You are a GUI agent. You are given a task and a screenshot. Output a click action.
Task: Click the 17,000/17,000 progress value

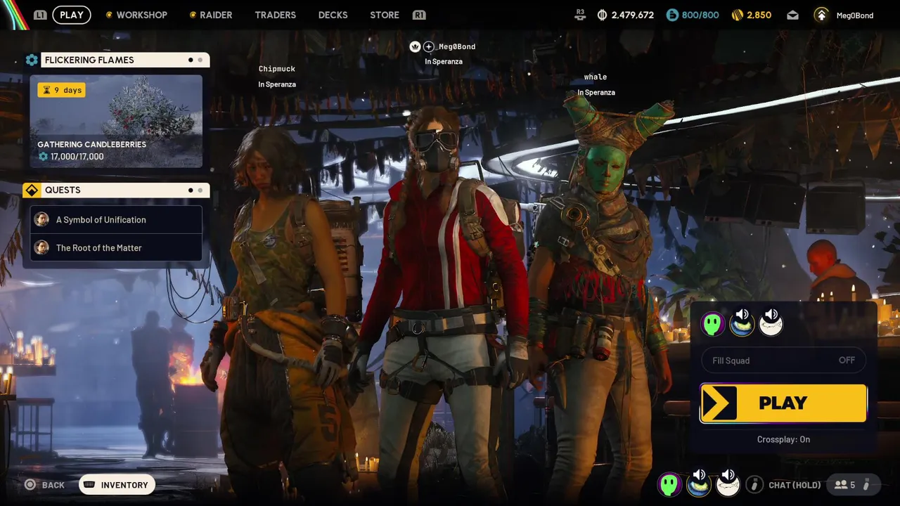click(x=77, y=157)
